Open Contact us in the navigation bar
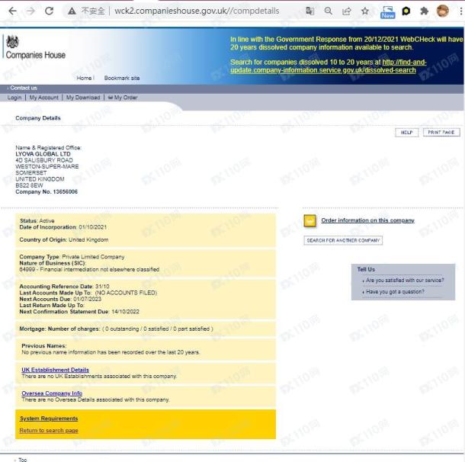This screenshot has width=465, height=462. 23,88
